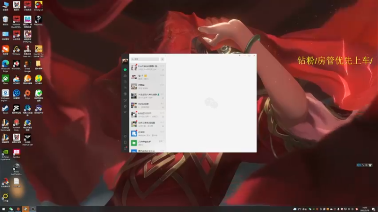This screenshot has width=378, height=212.
Task: Open the Contacts tab in WeChat sidebar
Action: coord(125,76)
